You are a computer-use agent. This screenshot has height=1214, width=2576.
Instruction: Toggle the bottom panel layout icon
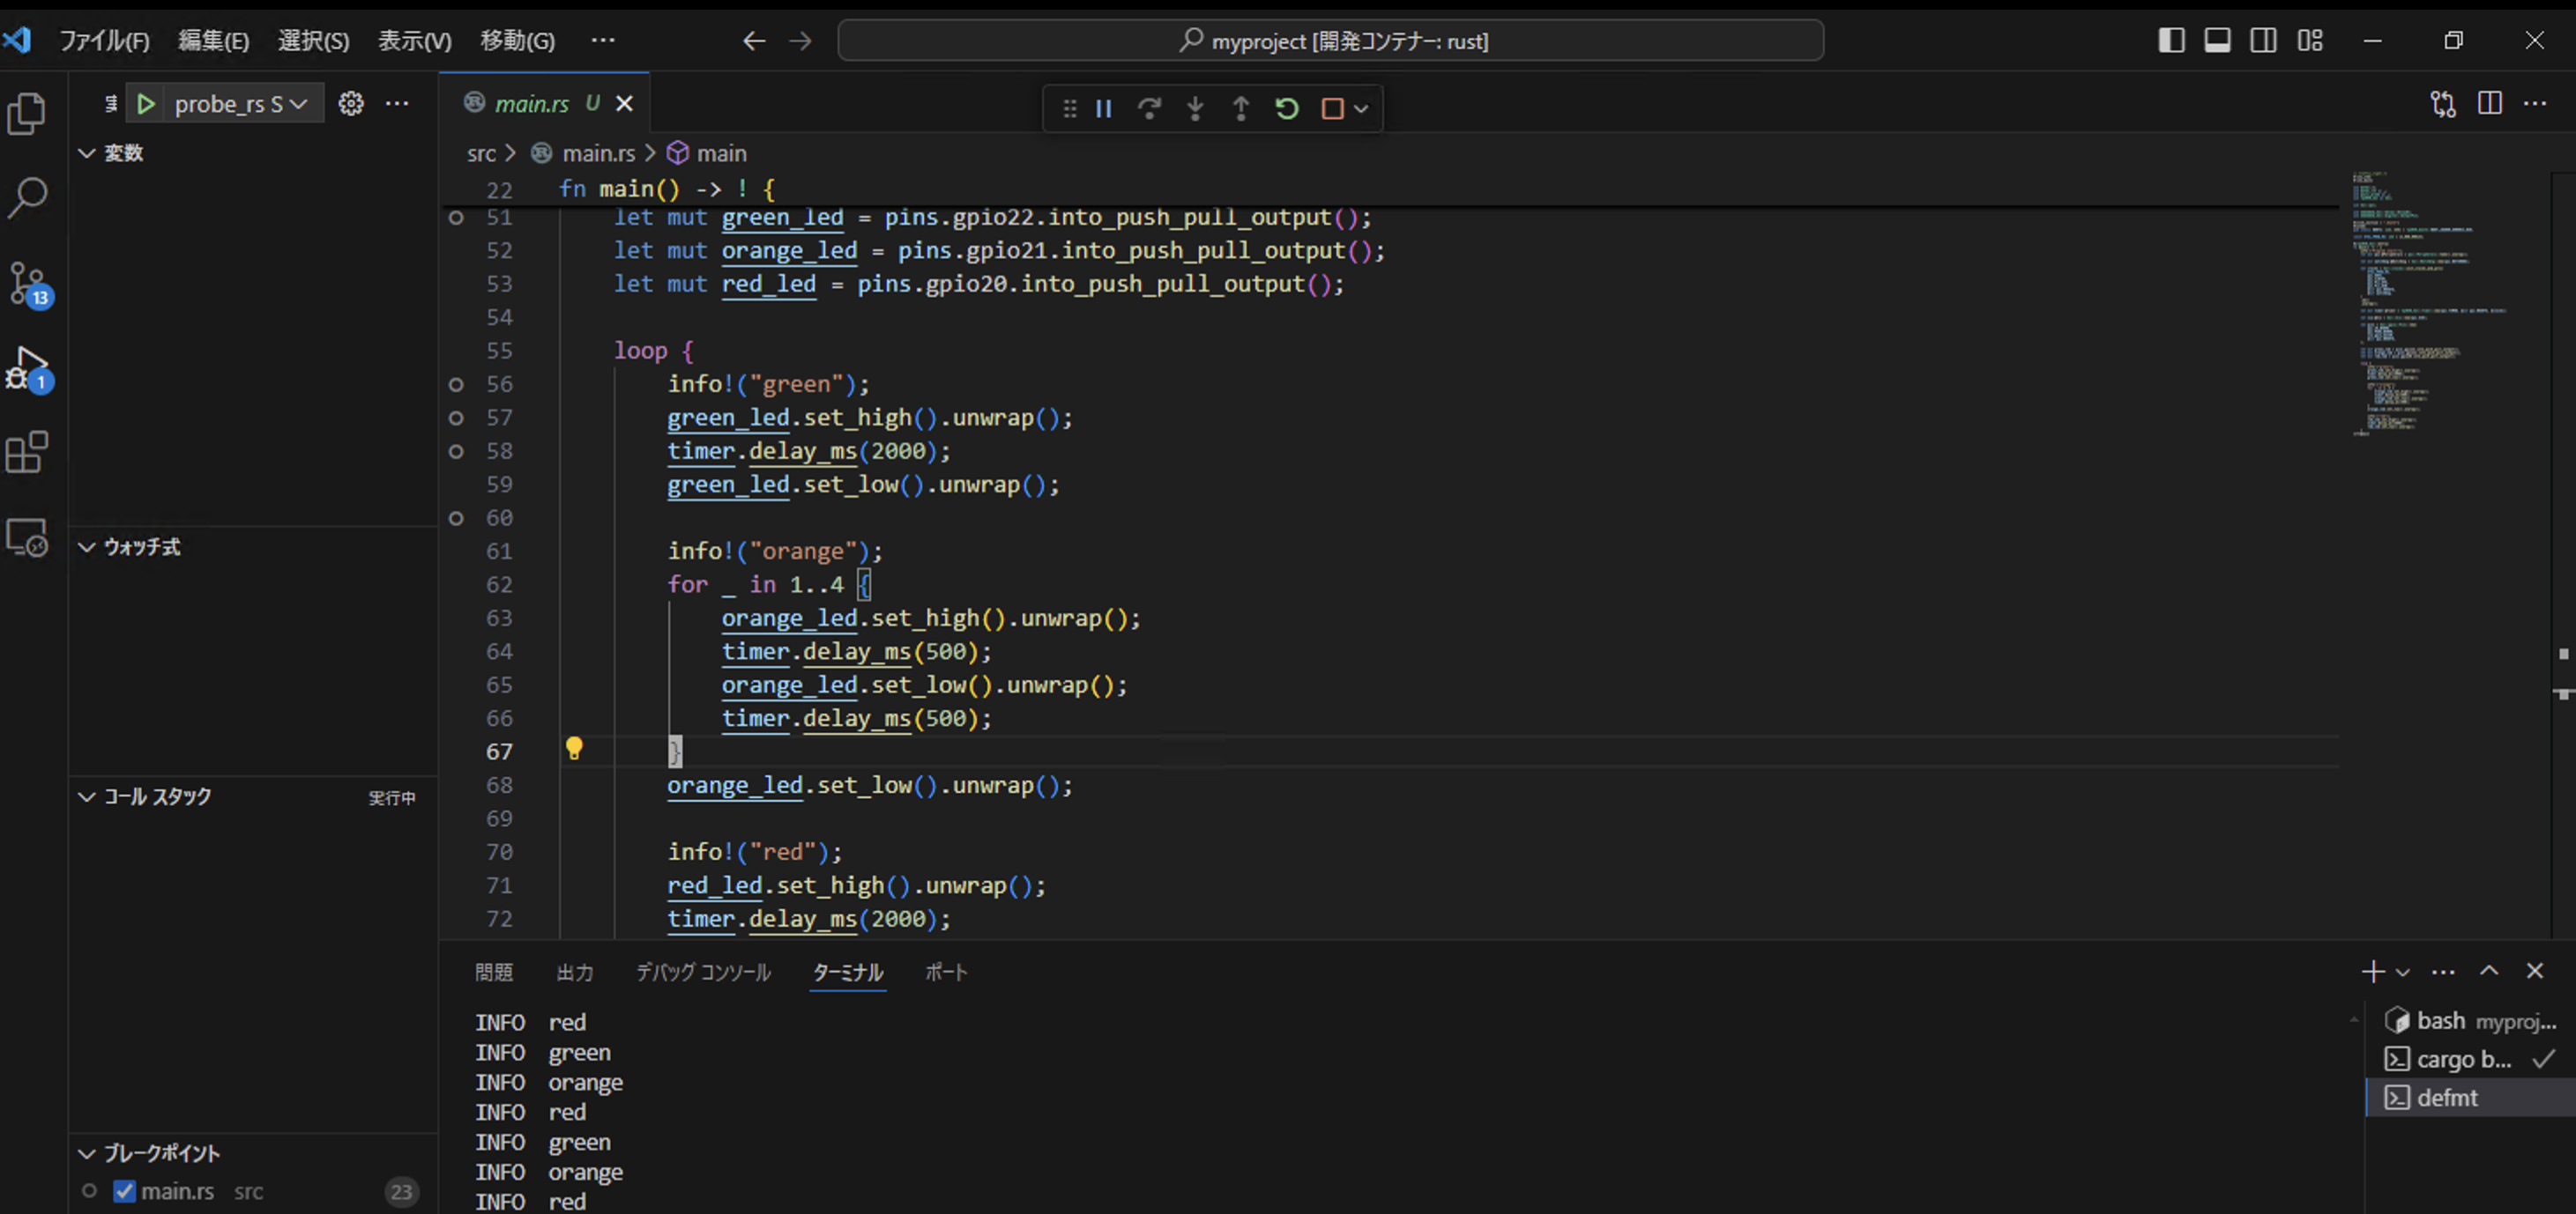coord(2217,41)
